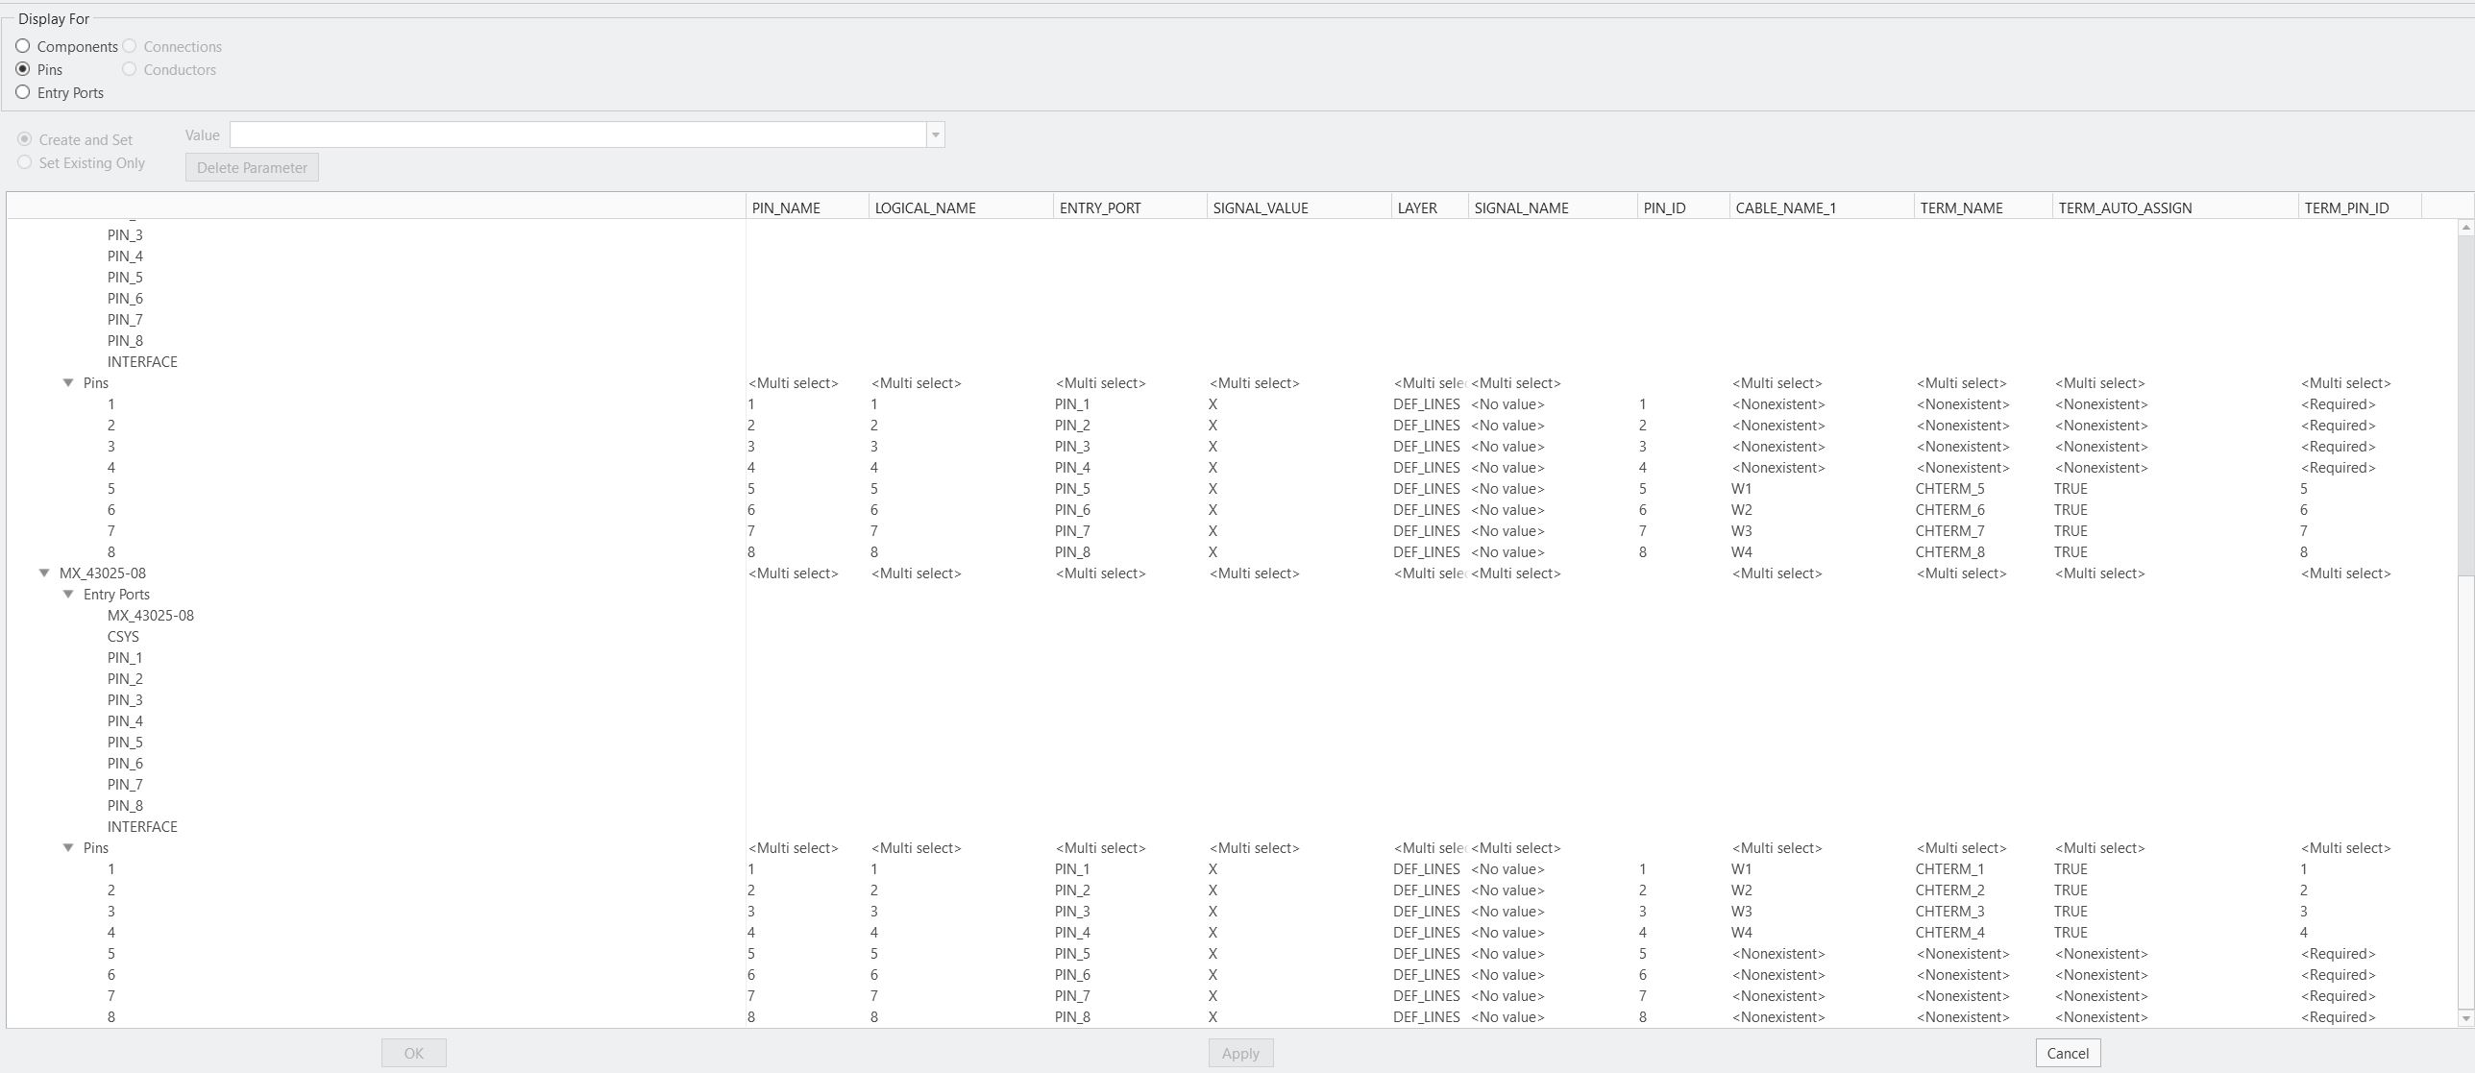Viewport: 2475px width, 1073px height.
Task: Open the Value dropdown list
Action: (933, 134)
